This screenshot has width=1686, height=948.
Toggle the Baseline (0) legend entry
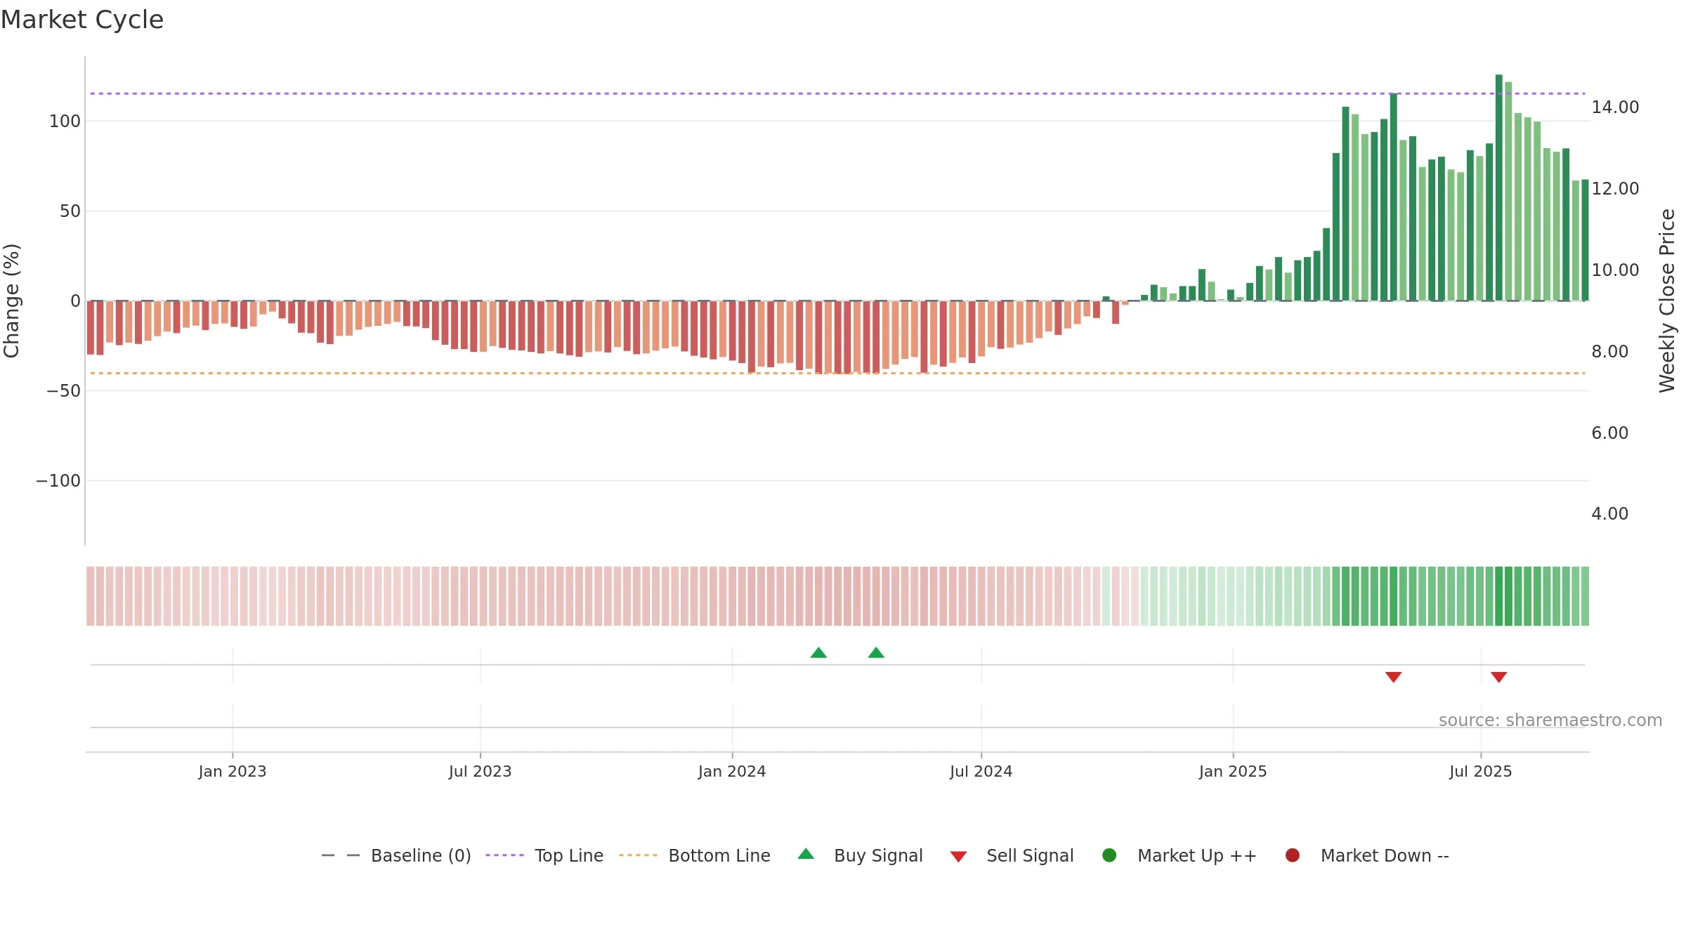396,855
